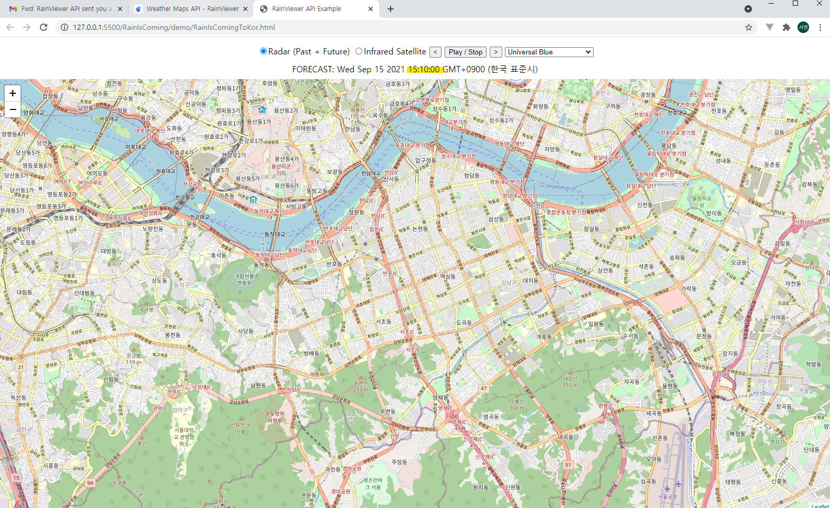830x508 pixels.
Task: Open the Universal Blue color scheme dropdown
Action: tap(549, 52)
